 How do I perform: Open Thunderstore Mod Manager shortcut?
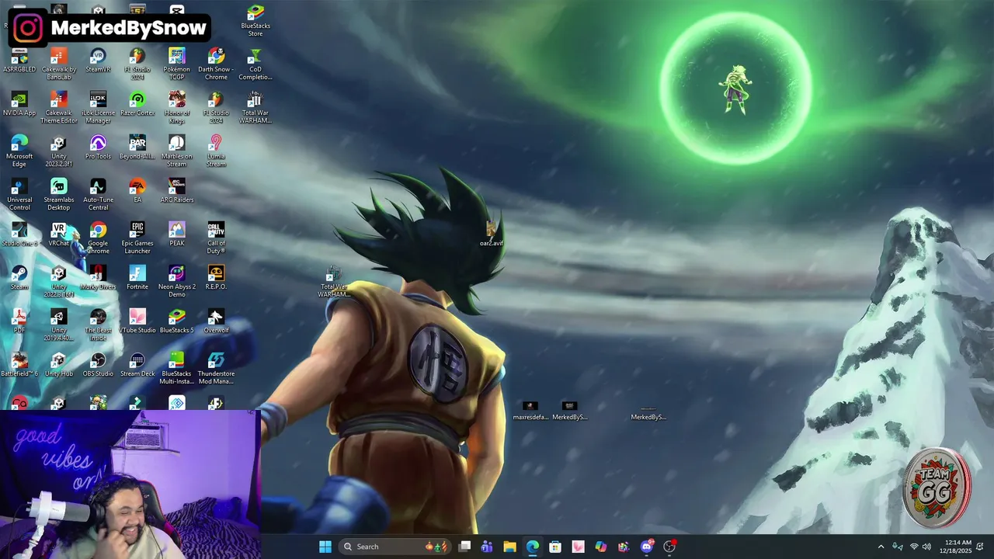[216, 369]
